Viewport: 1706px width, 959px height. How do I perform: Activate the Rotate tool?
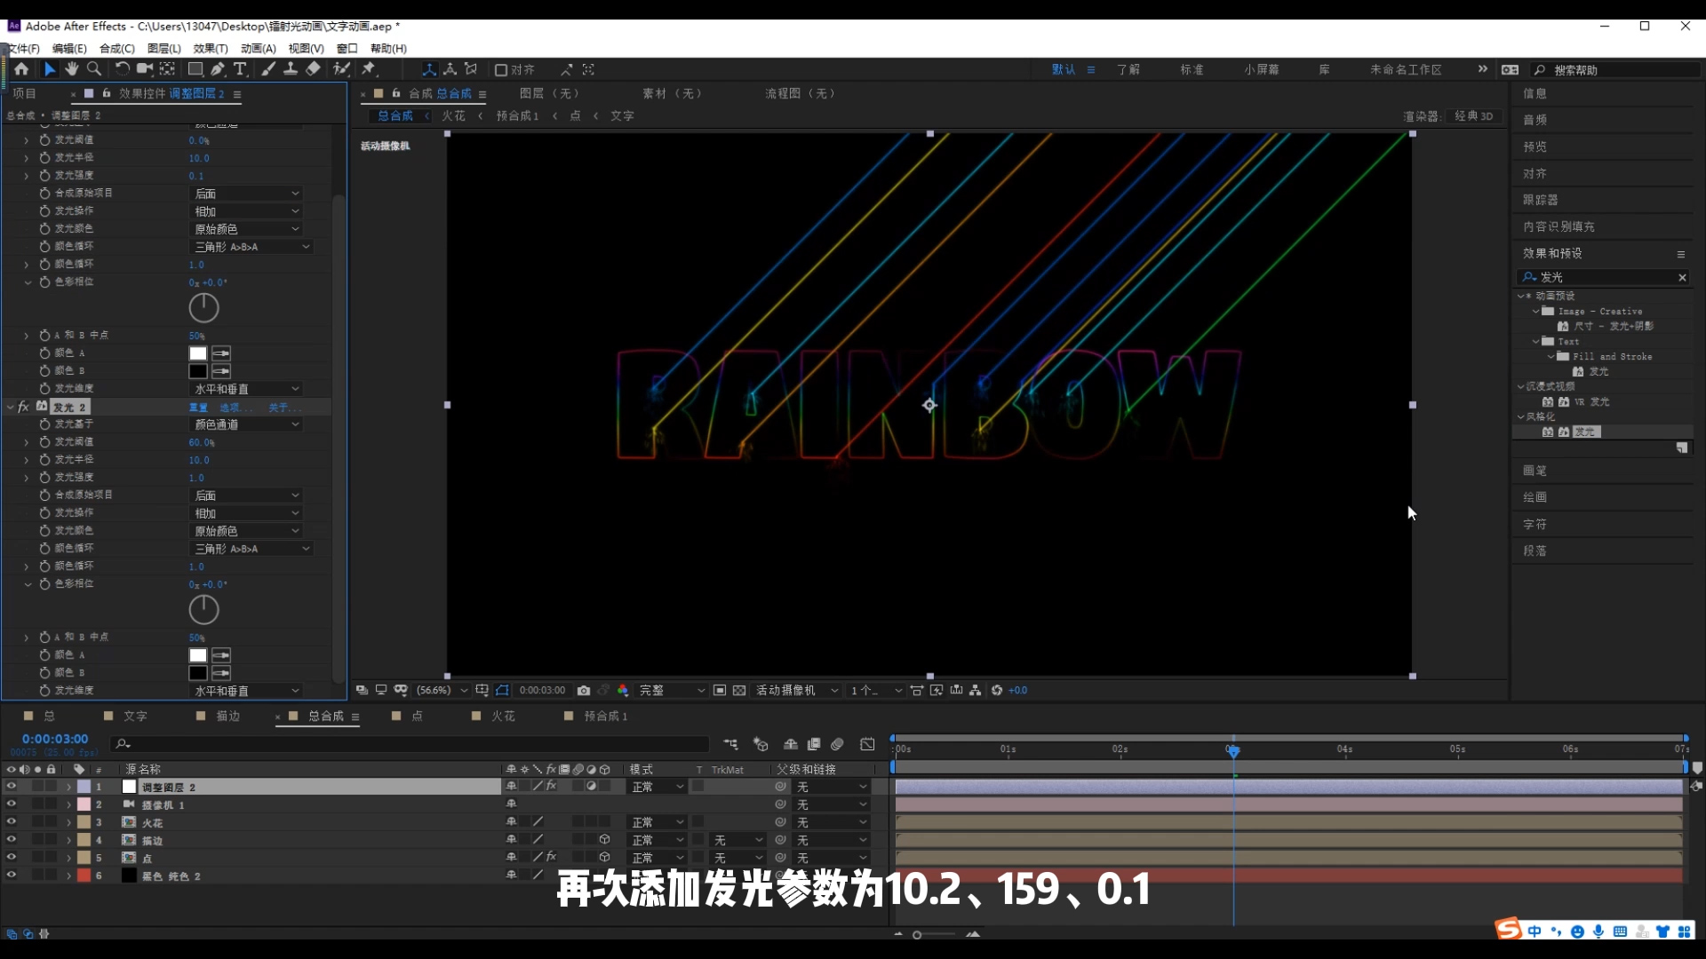(x=123, y=69)
